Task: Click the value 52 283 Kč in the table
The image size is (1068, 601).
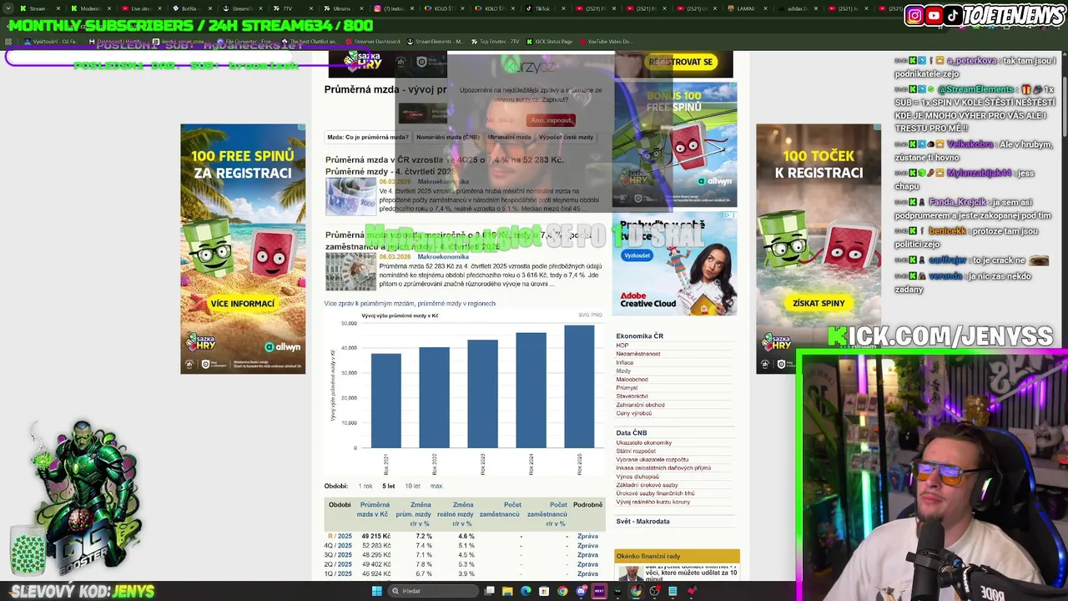Action: [376, 546]
